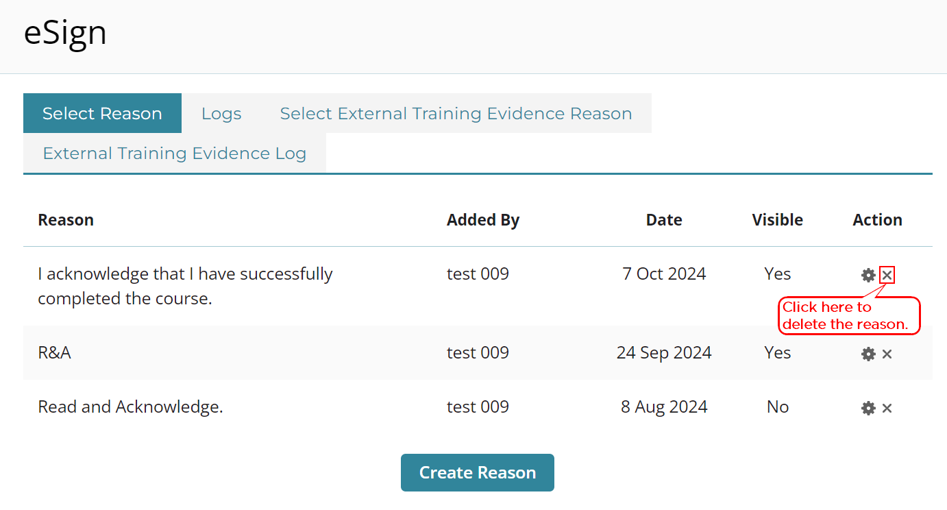Go to External Training Evidence Log tab
Viewport: 947px width, 510px height.
175,153
